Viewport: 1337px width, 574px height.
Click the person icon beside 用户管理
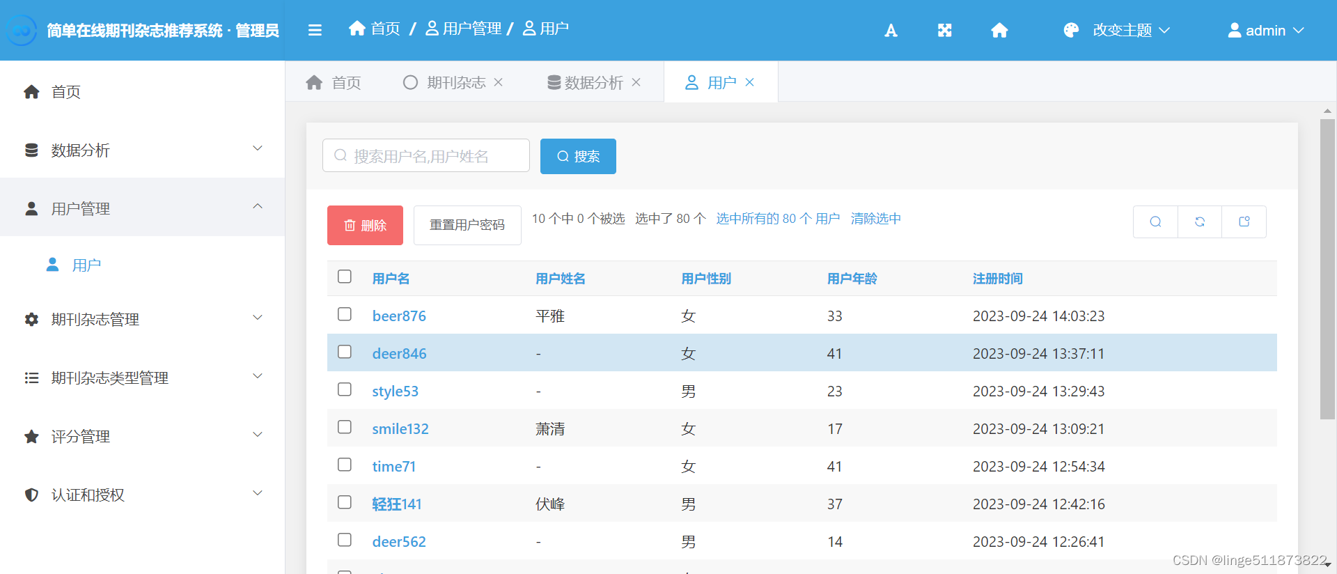[x=31, y=208]
